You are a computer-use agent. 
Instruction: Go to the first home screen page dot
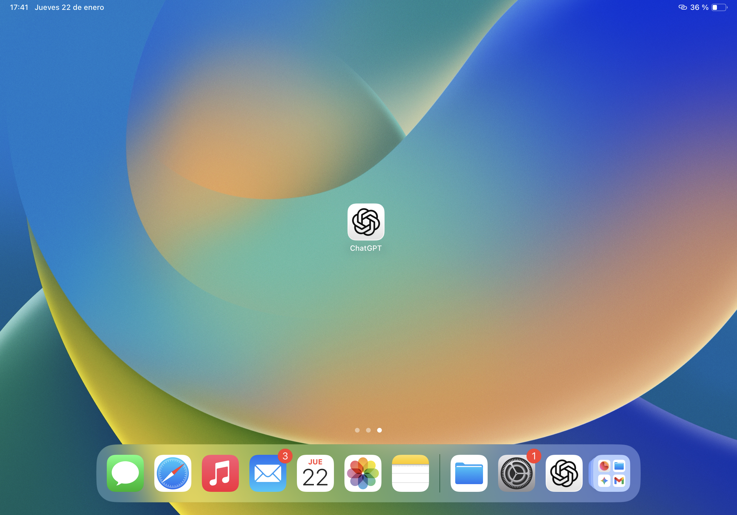coord(357,430)
